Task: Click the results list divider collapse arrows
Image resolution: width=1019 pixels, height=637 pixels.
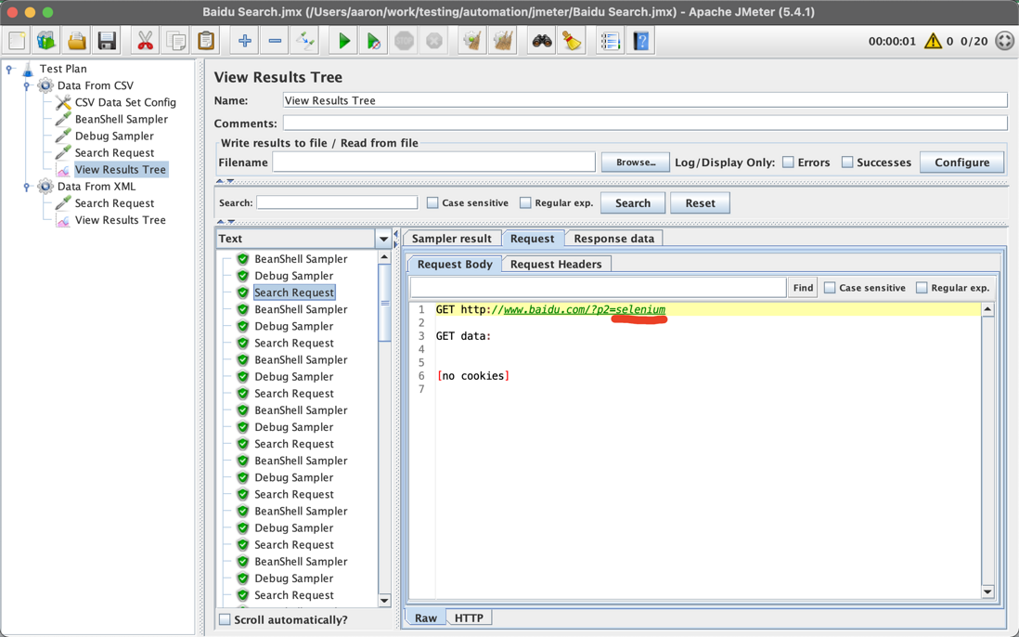Action: click(395, 239)
